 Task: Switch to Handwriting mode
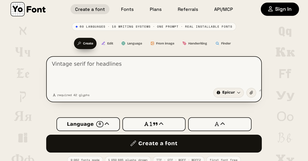point(195,43)
